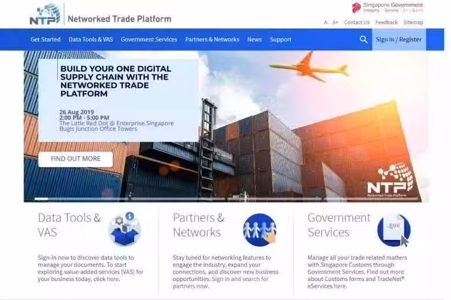The height and width of the screenshot is (300, 451).
Task: Open the Support menu item
Action: coord(280,39)
